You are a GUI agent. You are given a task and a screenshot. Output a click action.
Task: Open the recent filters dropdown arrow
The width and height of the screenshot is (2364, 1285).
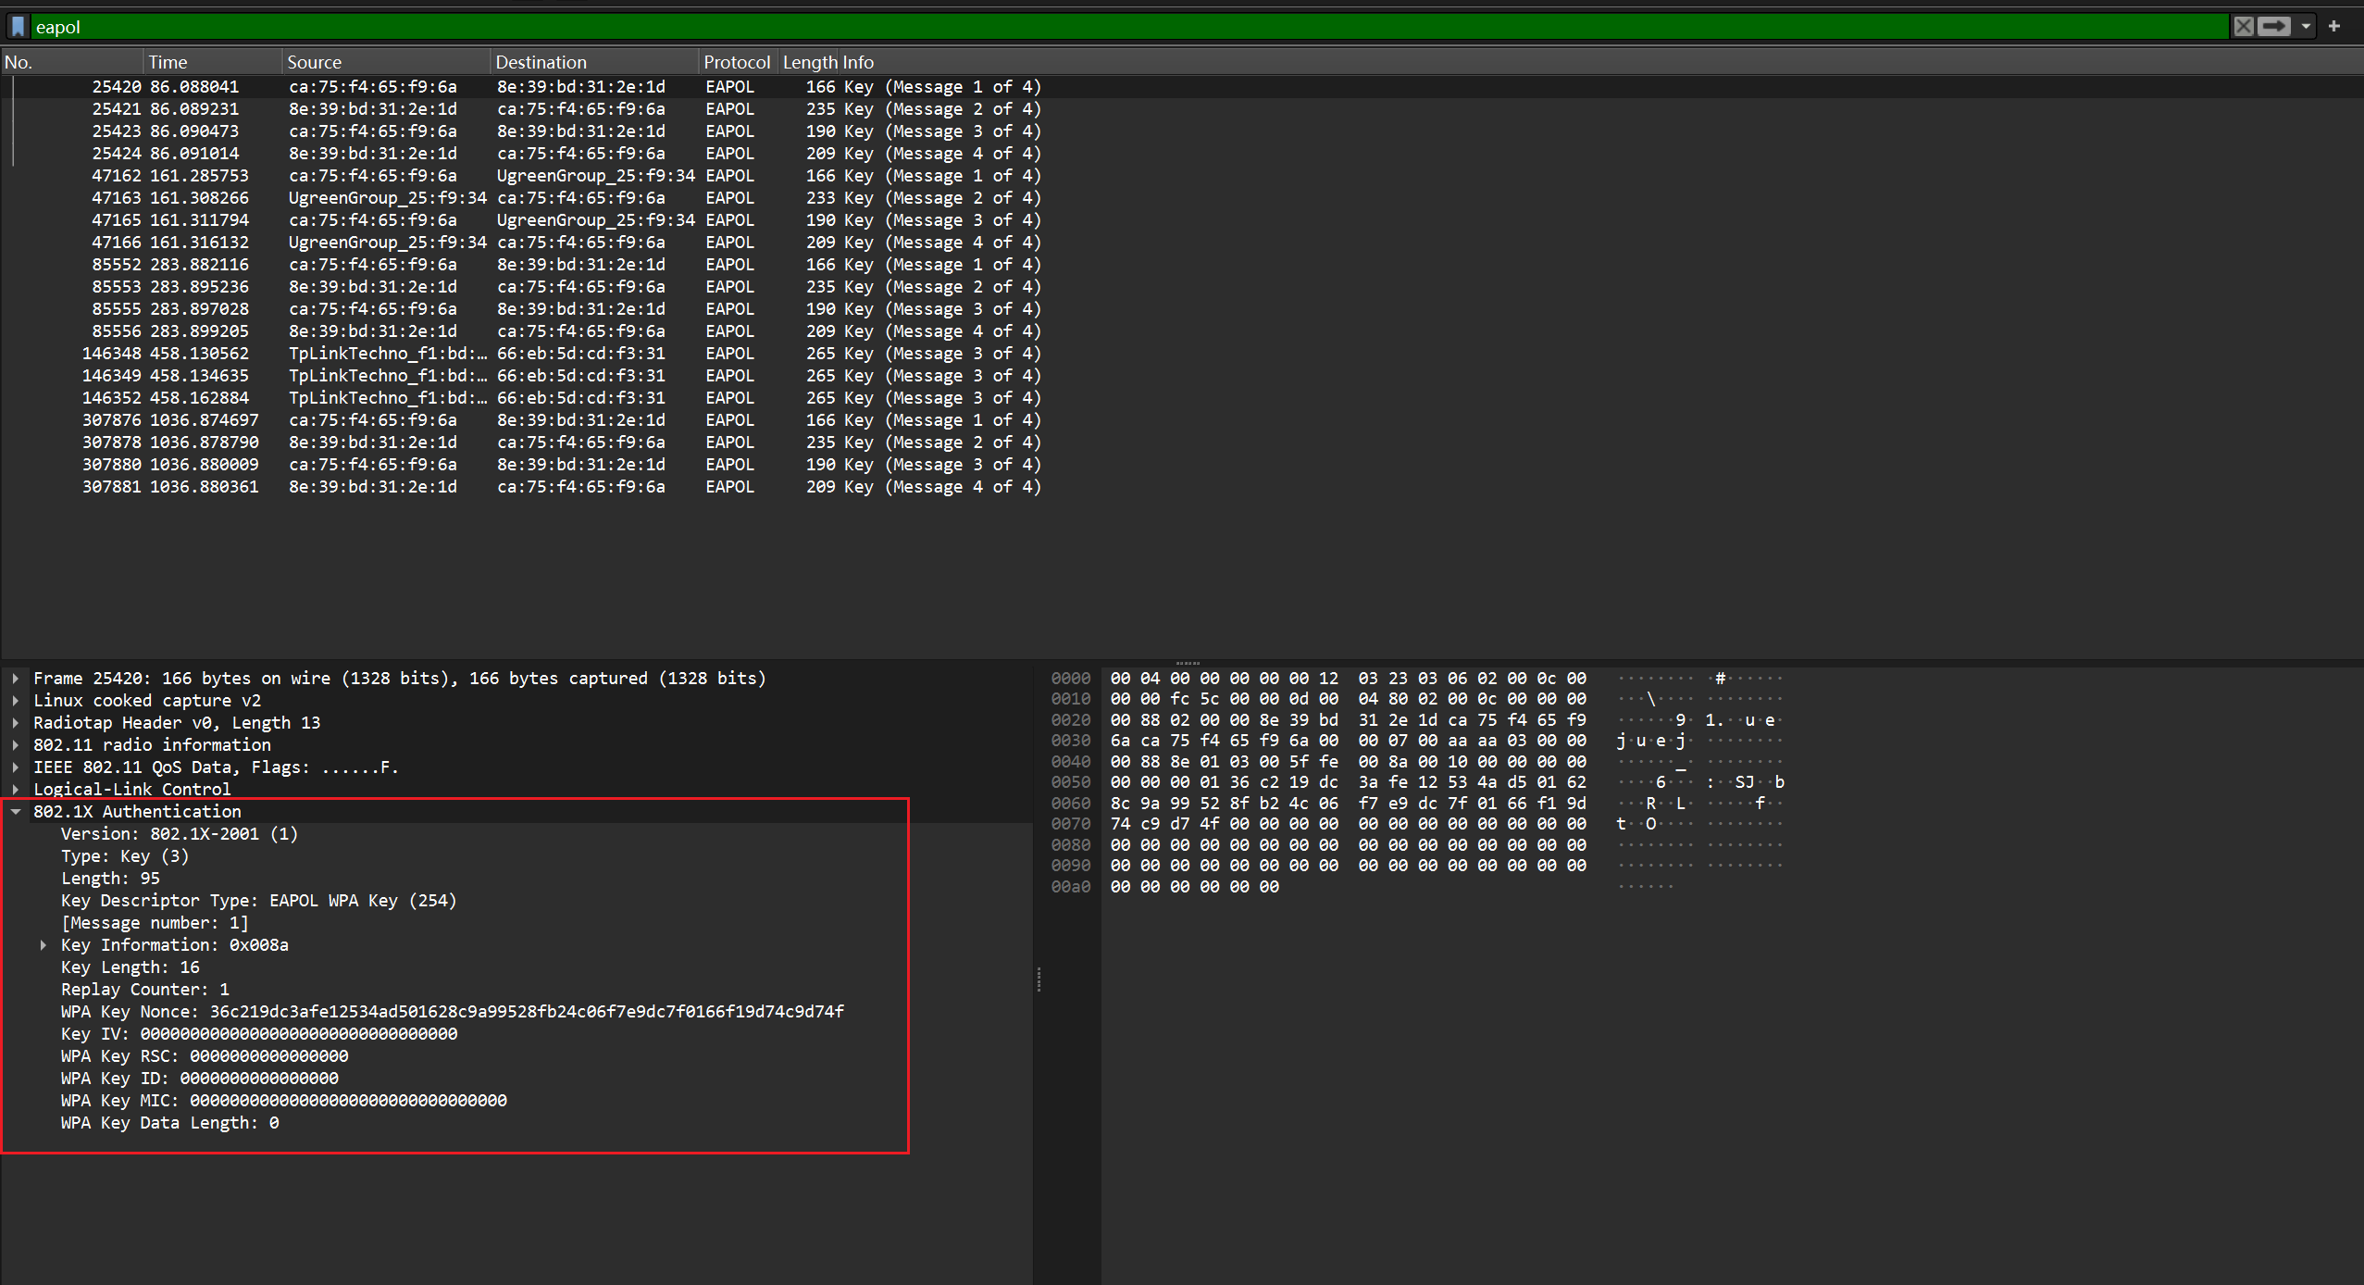tap(2306, 27)
